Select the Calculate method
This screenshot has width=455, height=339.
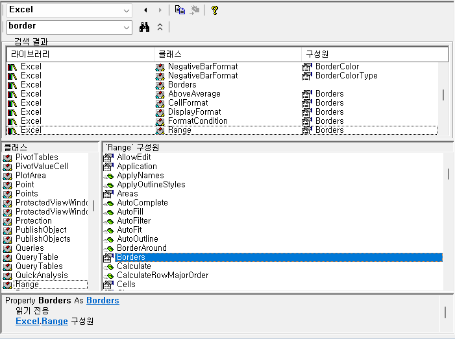(x=134, y=266)
